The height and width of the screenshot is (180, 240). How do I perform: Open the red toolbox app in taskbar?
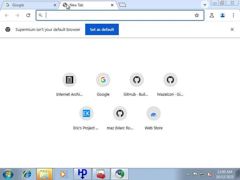coord(101,174)
